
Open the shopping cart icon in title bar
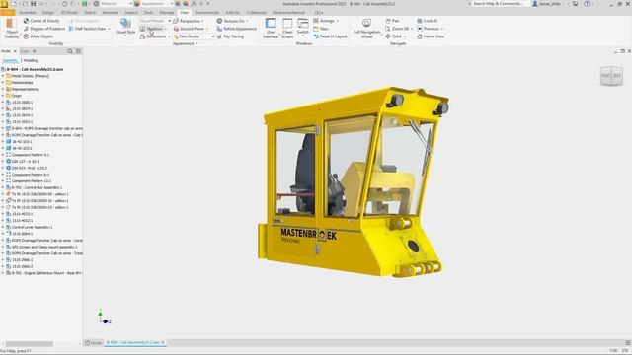[x=575, y=4]
